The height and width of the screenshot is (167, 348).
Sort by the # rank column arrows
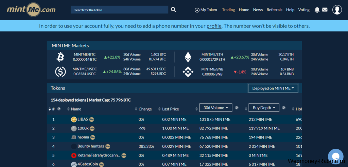(50, 109)
